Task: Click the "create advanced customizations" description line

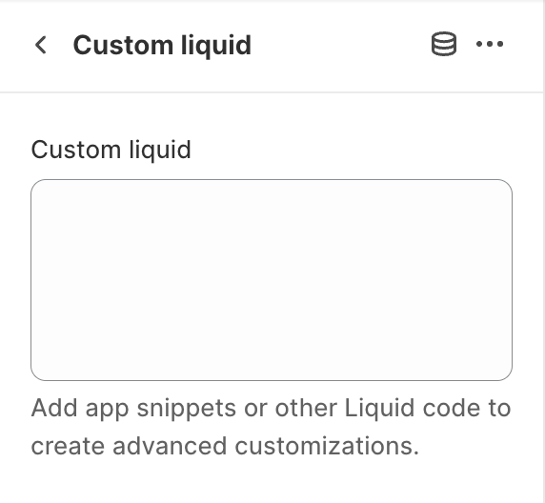Action: pos(225,446)
